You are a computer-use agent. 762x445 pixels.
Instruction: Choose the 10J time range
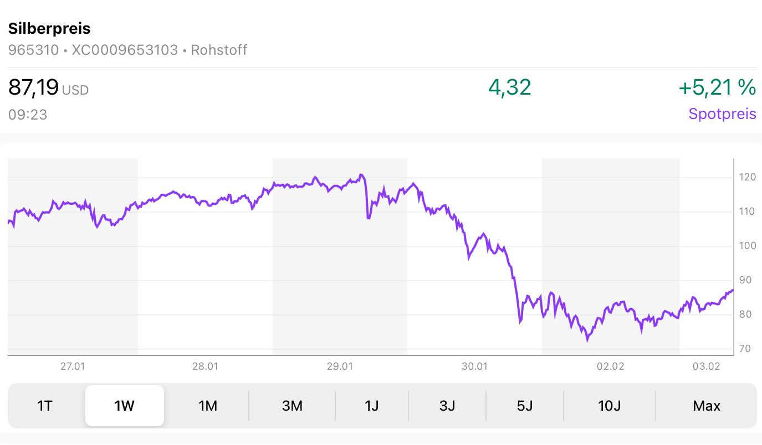pyautogui.click(x=610, y=406)
